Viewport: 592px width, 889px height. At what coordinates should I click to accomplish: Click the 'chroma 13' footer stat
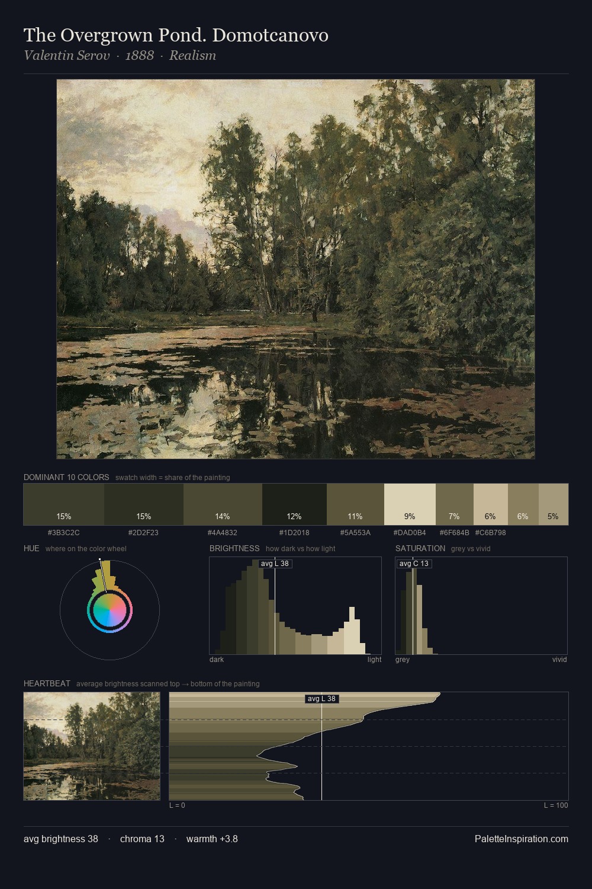142,839
